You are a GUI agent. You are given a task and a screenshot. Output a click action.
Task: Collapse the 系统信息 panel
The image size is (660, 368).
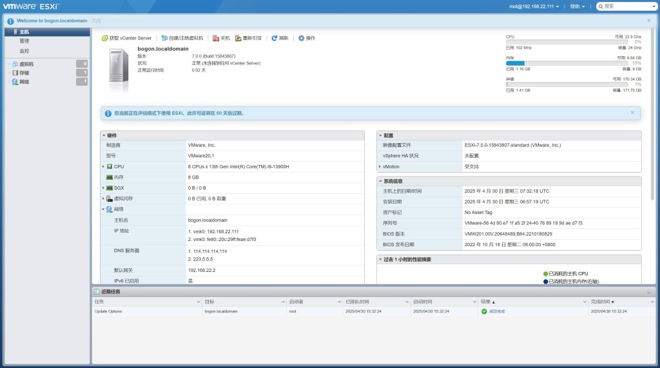(380, 181)
